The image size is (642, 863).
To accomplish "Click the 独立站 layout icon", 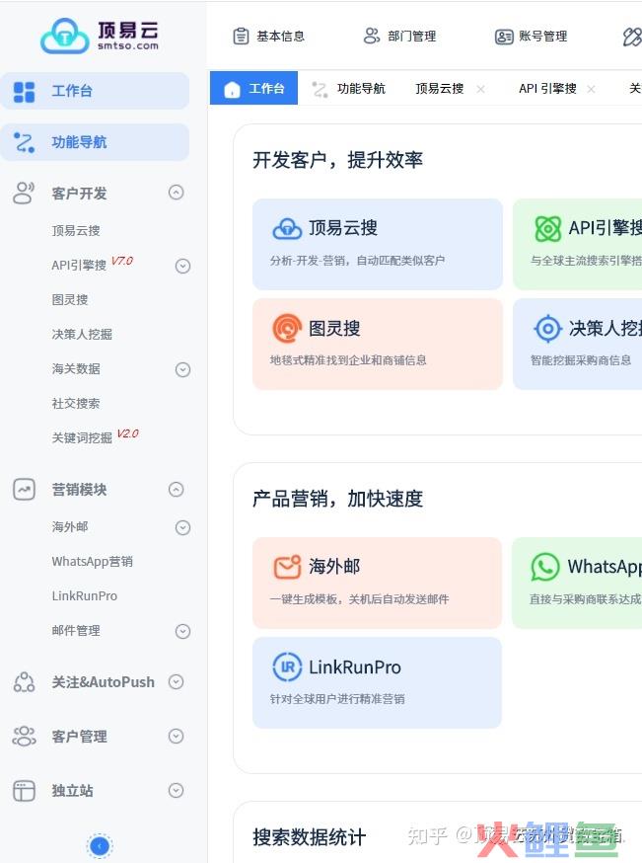I will point(25,791).
